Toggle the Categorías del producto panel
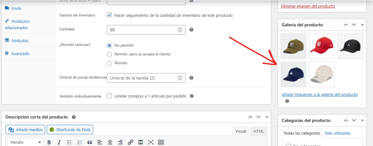 pos(362,120)
